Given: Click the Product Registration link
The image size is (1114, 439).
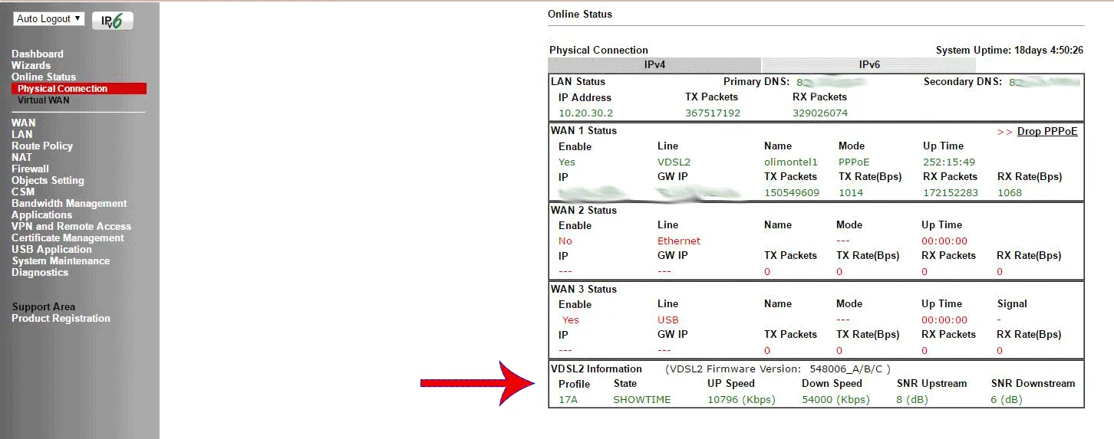Looking at the screenshot, I should tap(61, 318).
